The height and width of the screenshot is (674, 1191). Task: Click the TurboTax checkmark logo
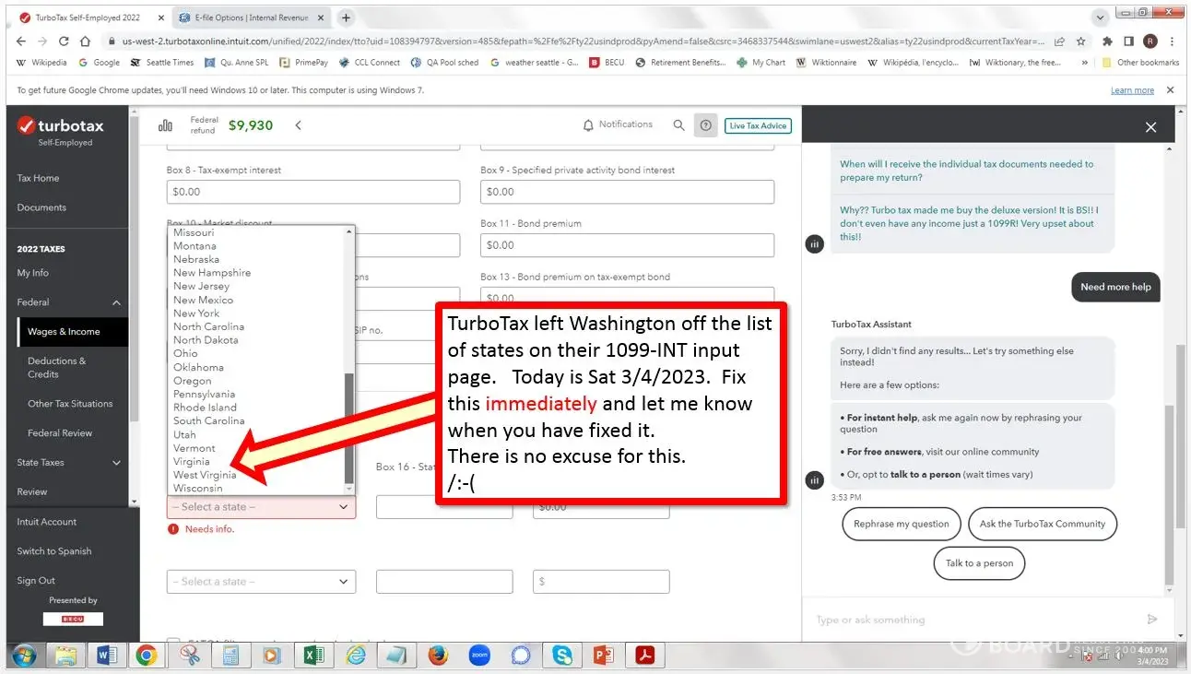point(27,127)
